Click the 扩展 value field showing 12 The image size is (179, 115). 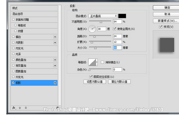tap(118, 42)
